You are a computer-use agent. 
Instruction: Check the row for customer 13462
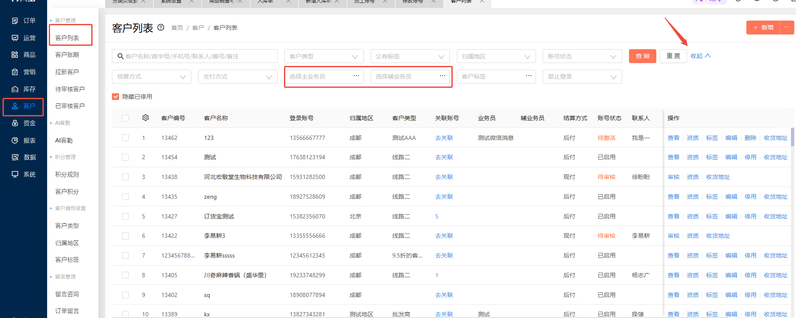point(125,138)
